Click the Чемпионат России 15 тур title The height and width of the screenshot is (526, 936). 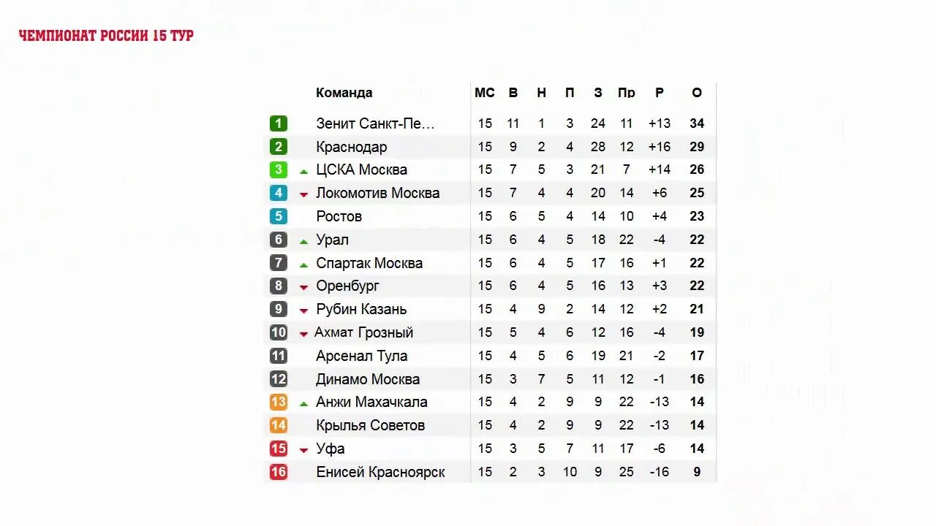coord(106,36)
